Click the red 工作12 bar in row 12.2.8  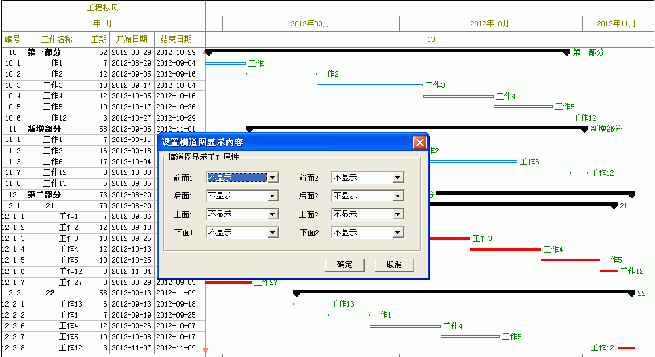pyautogui.click(x=626, y=348)
